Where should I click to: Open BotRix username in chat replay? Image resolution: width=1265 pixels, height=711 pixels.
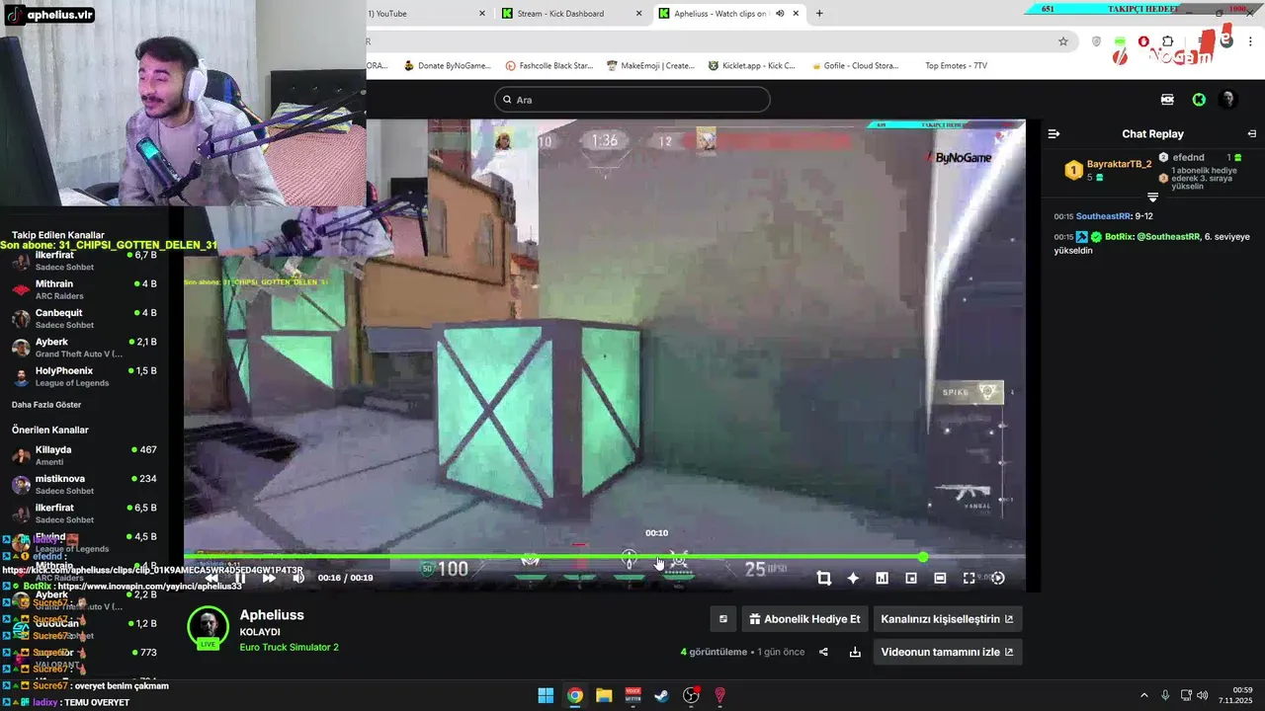click(x=1118, y=237)
